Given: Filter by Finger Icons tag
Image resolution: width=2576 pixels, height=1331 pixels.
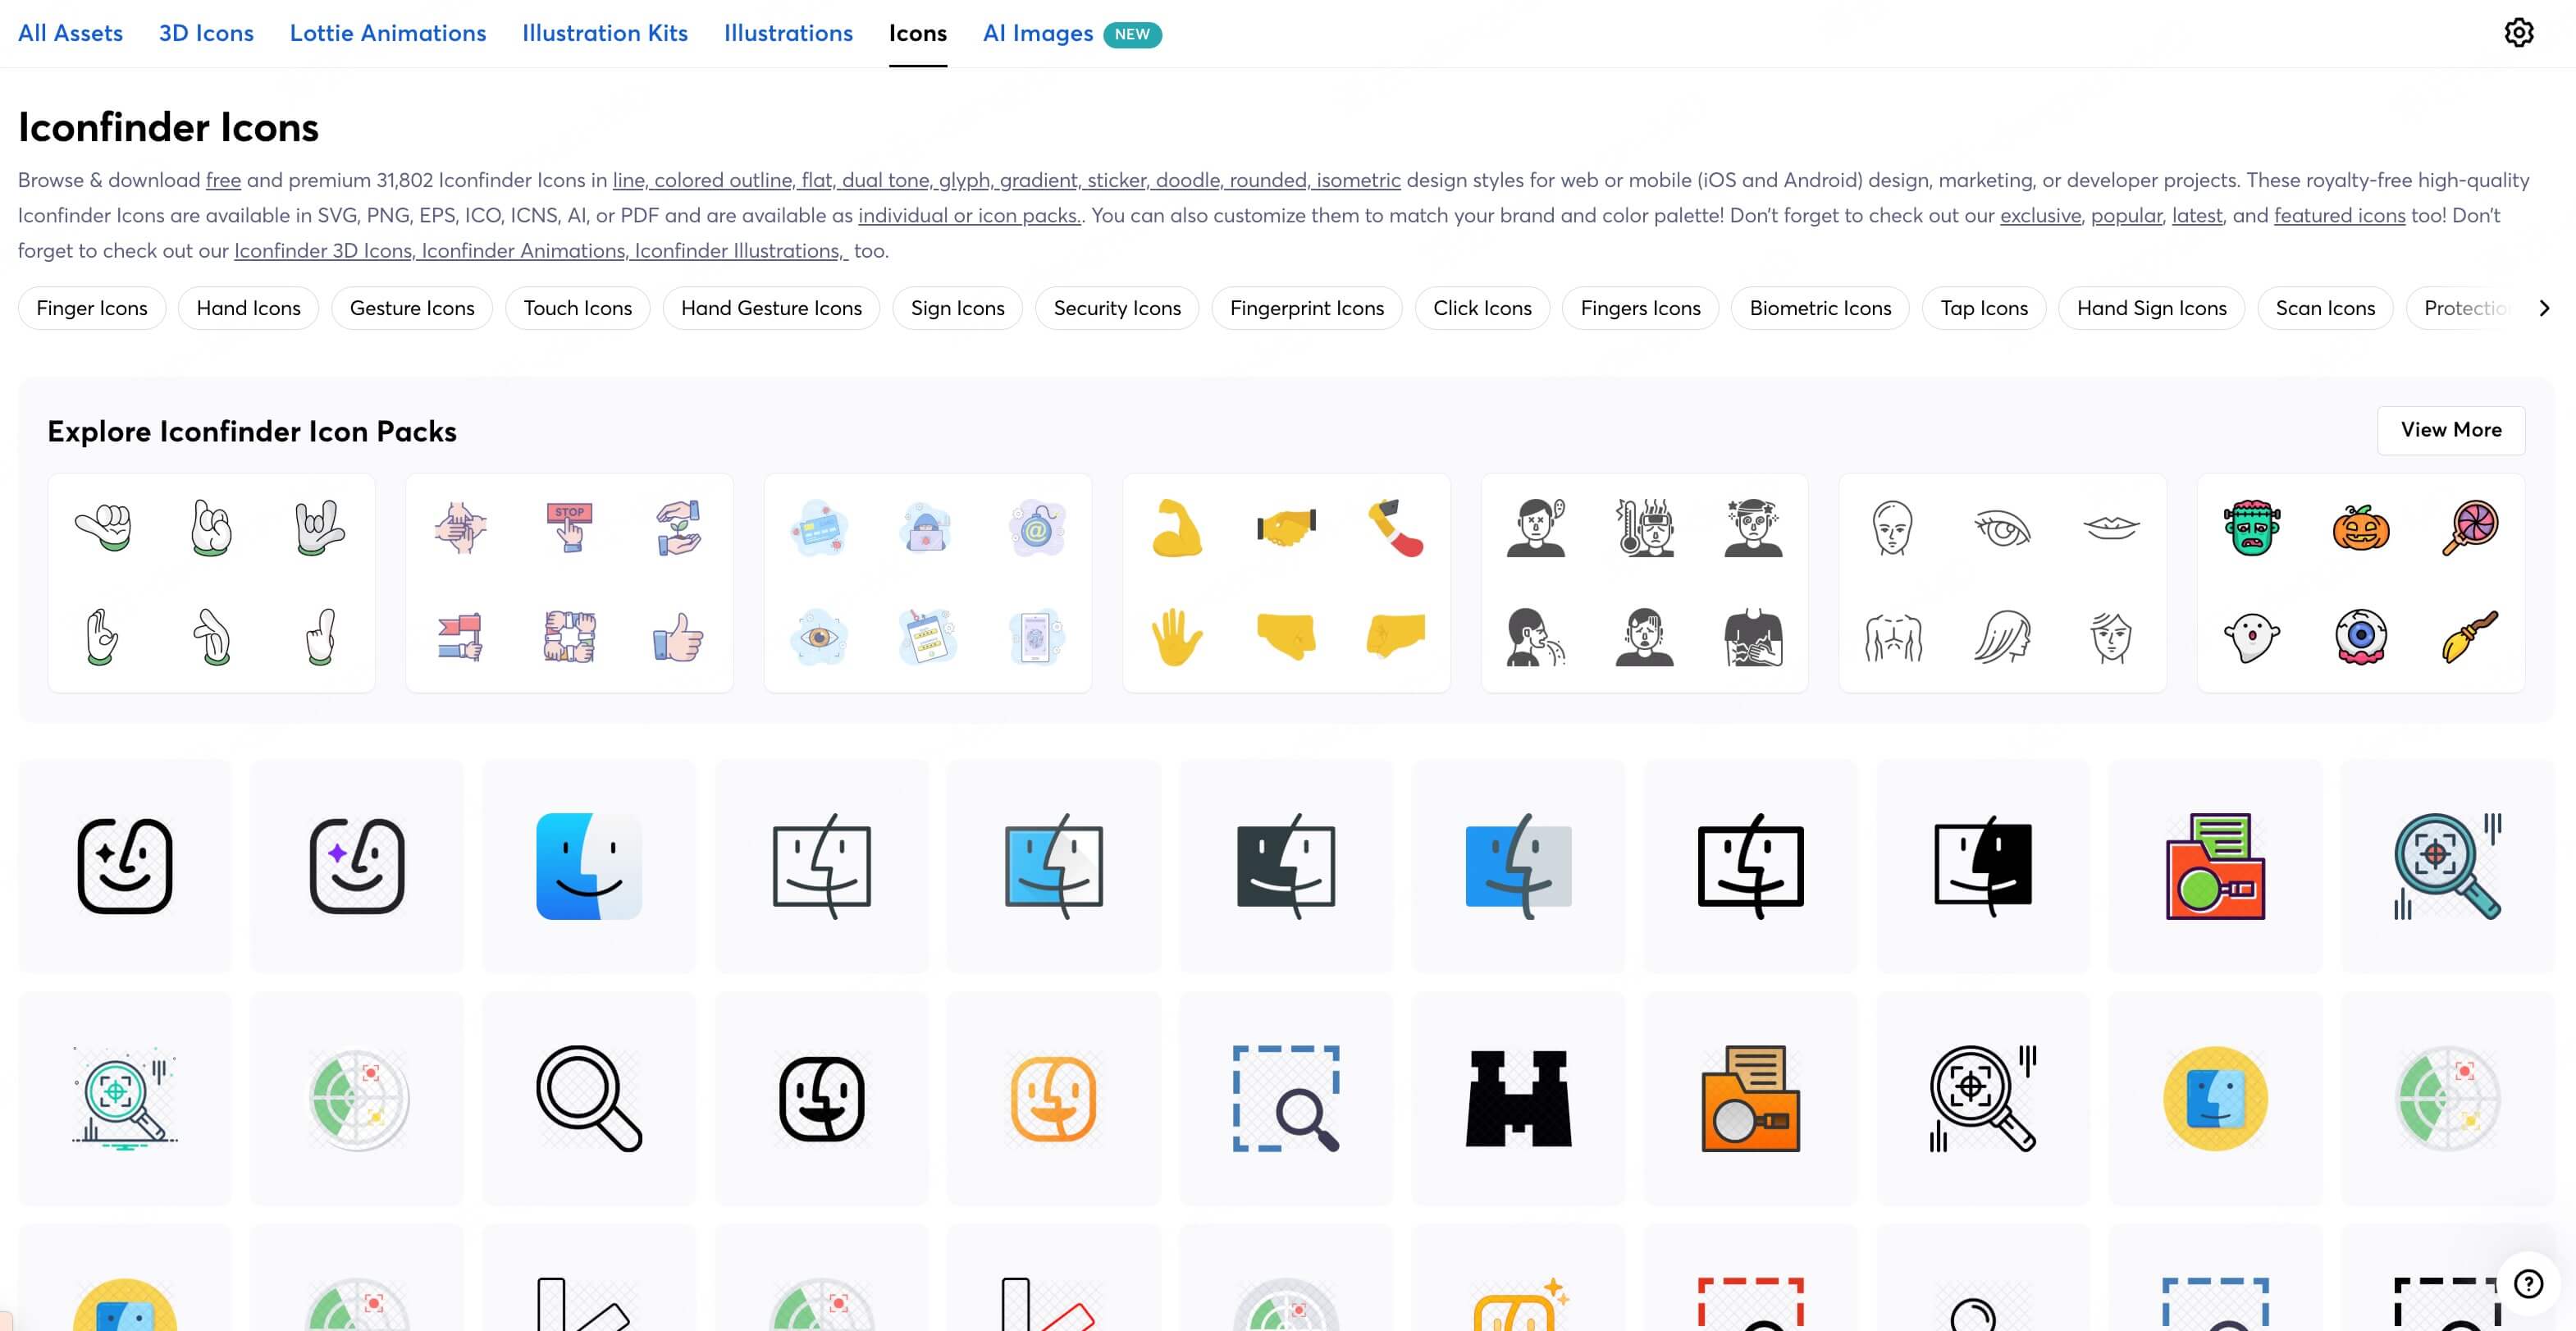Looking at the screenshot, I should click(92, 308).
